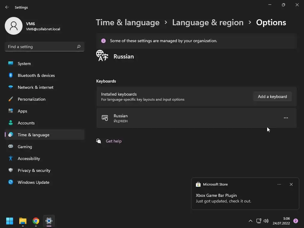This screenshot has width=304, height=228.
Task: Click the Add a keyboard button
Action: coord(272,96)
